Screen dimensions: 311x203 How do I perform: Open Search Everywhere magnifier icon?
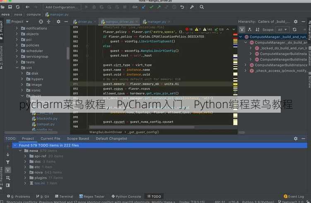pos(202,7)
